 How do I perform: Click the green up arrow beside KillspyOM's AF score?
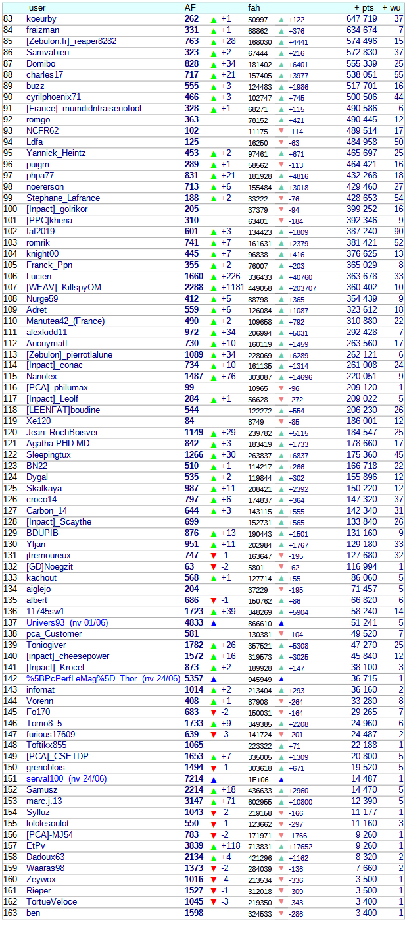pyautogui.click(x=213, y=288)
